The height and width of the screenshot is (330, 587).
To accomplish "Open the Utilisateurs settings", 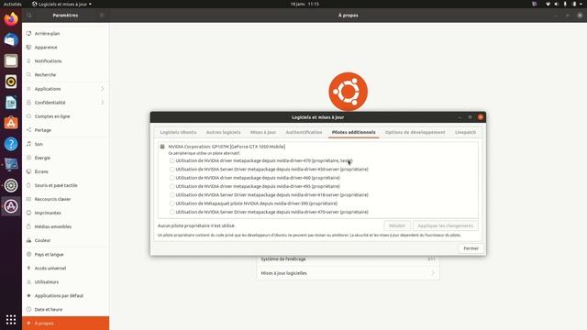I will [x=65, y=282].
